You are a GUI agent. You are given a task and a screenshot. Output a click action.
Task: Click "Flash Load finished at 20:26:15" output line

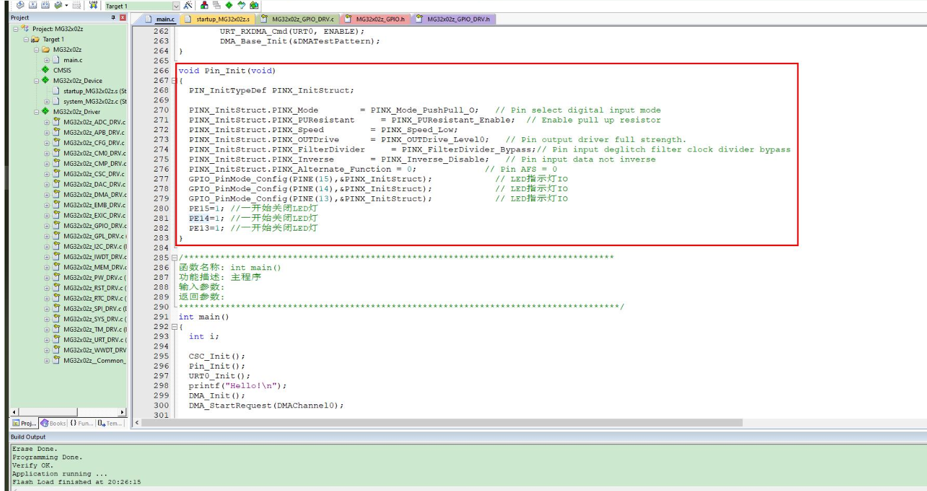point(77,482)
